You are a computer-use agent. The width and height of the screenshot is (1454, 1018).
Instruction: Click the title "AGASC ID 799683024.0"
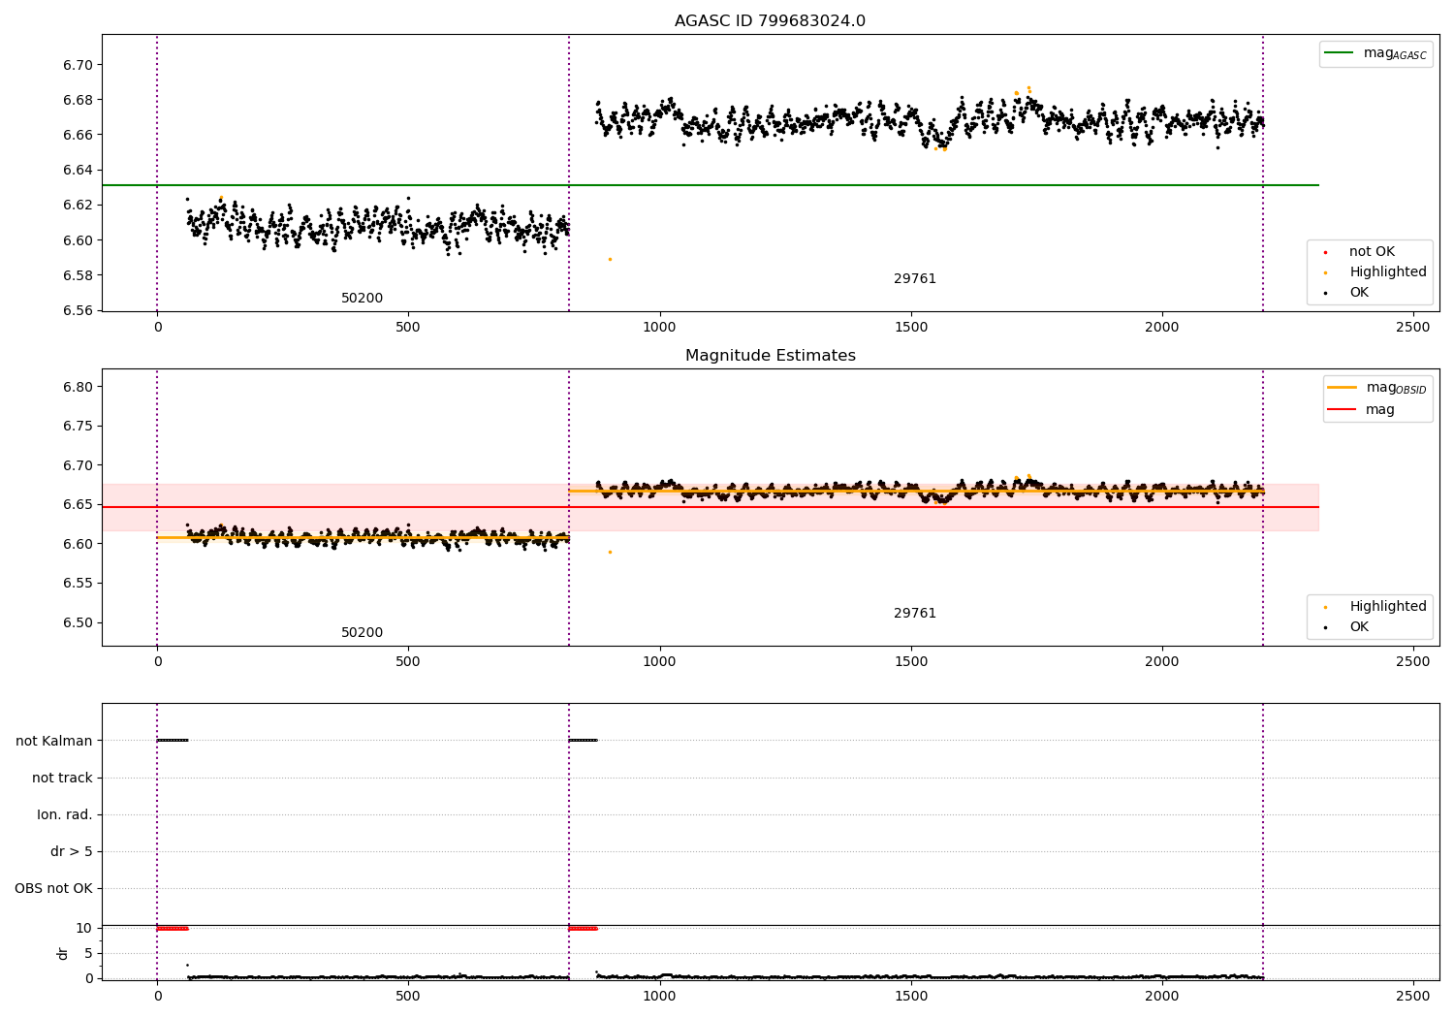click(770, 21)
